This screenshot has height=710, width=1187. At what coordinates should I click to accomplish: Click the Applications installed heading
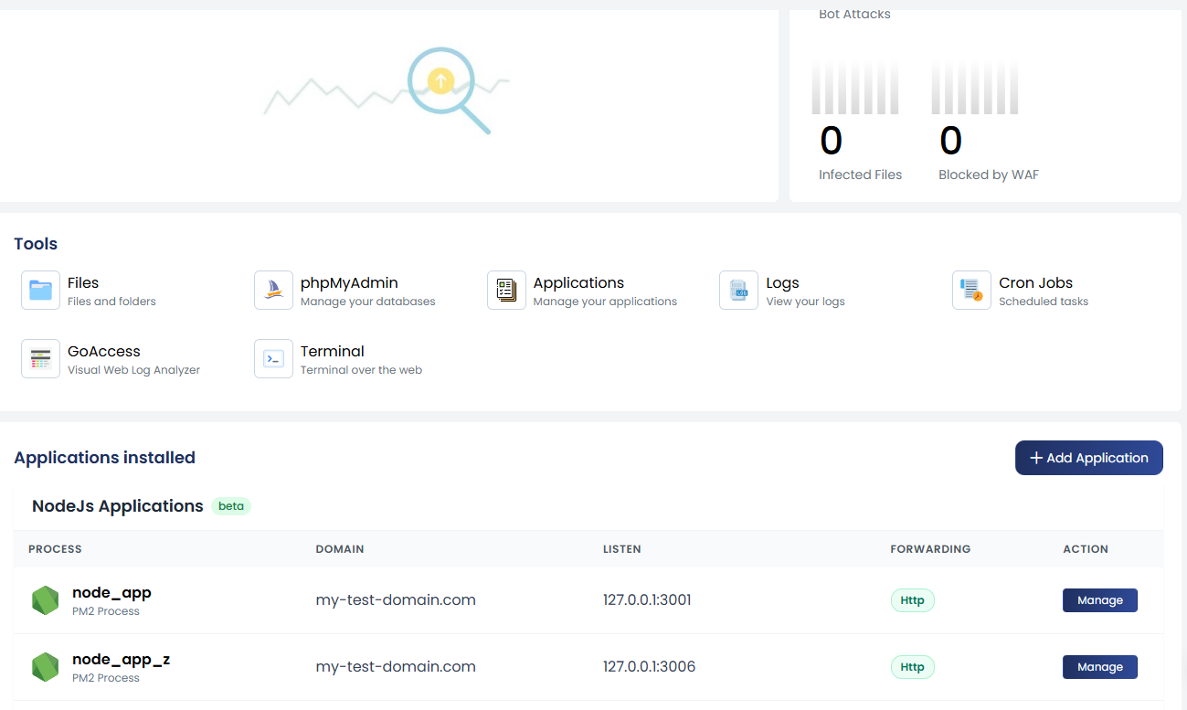pyautogui.click(x=104, y=458)
